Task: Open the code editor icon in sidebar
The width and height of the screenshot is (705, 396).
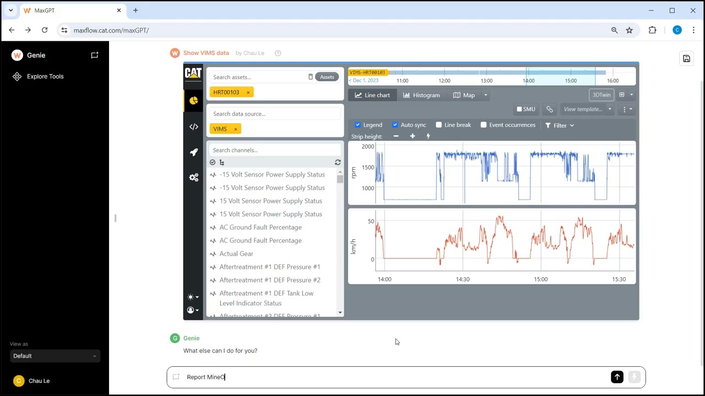Action: point(193,127)
